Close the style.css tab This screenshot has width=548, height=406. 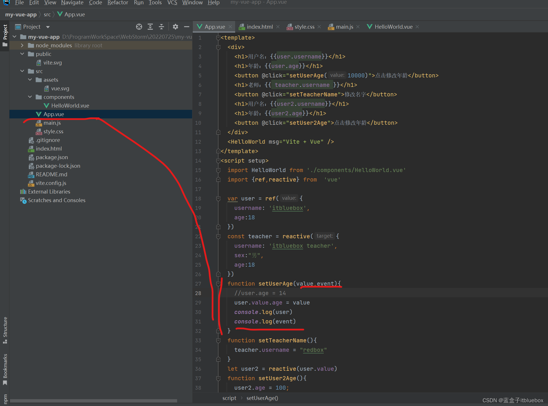319,27
